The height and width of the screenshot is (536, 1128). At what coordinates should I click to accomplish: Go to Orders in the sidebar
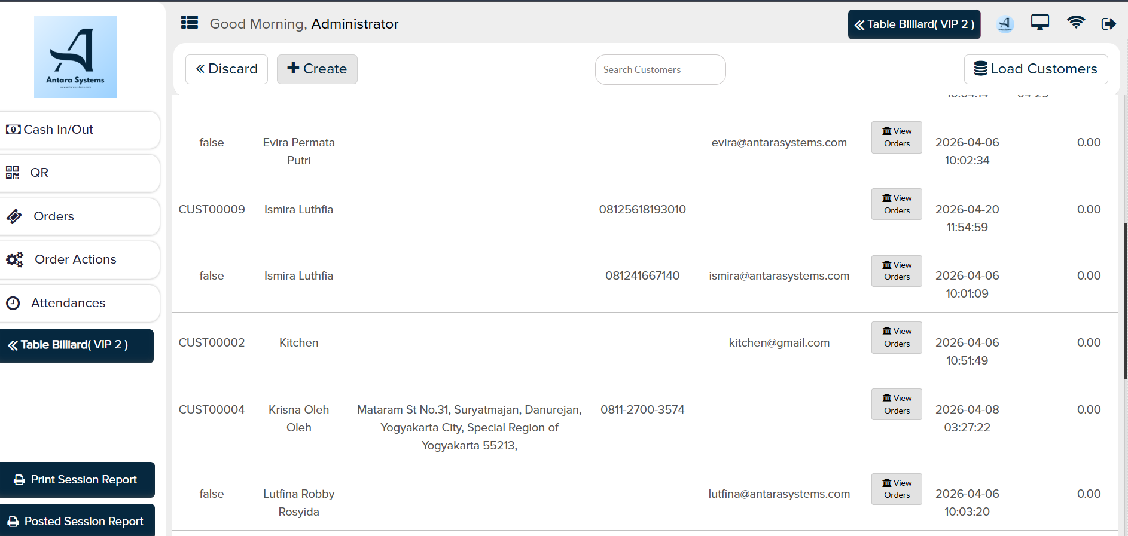[80, 216]
